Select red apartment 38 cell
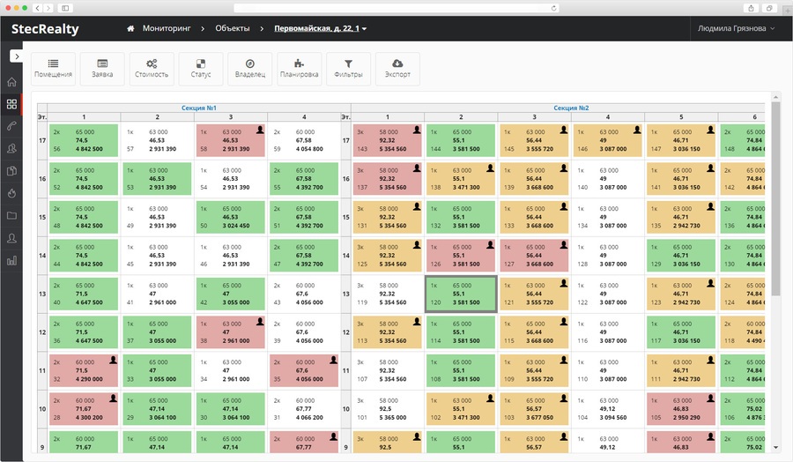Viewport: 793px width, 462px height. tap(230, 332)
